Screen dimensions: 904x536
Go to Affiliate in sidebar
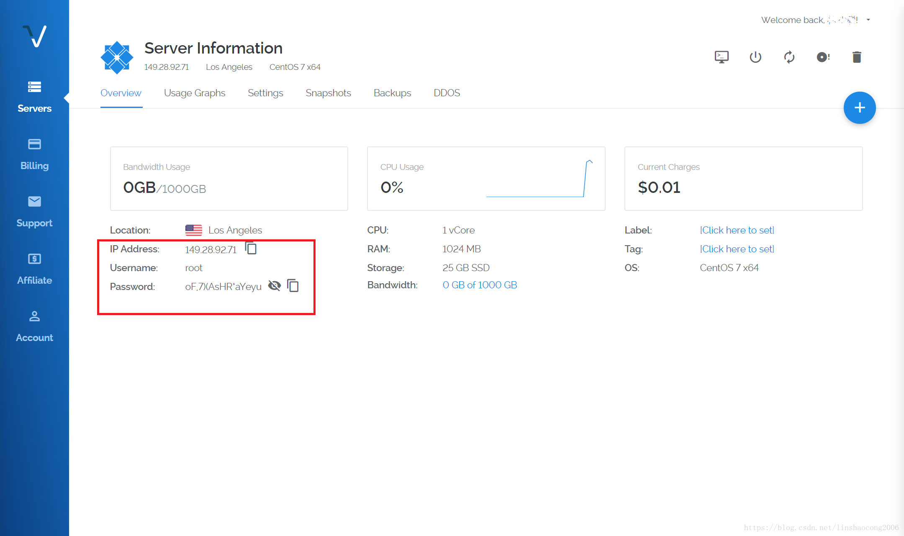(34, 269)
